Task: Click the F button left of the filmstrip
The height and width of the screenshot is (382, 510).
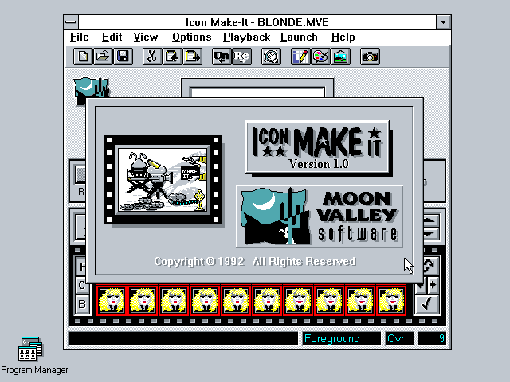Action: click(82, 267)
